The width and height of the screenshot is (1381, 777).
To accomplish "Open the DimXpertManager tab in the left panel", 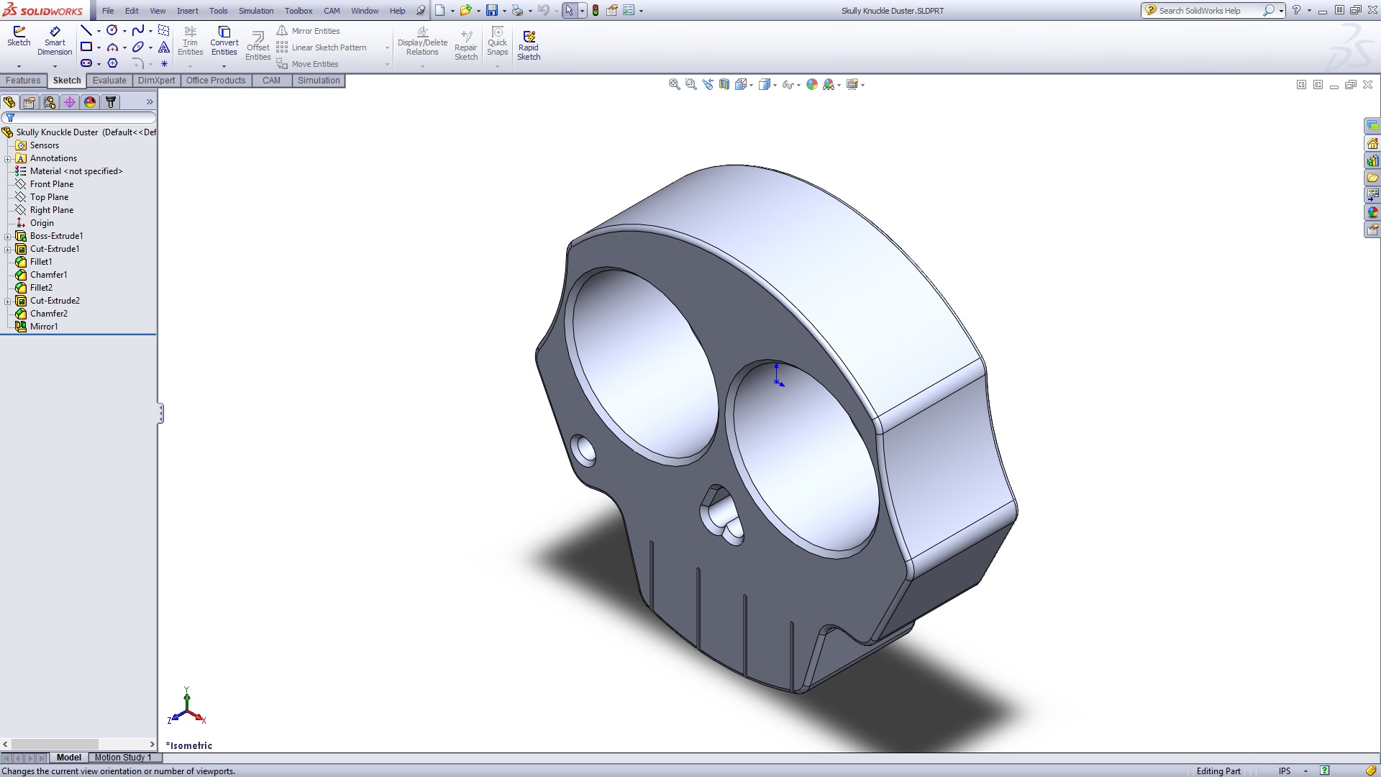I will (x=70, y=102).
